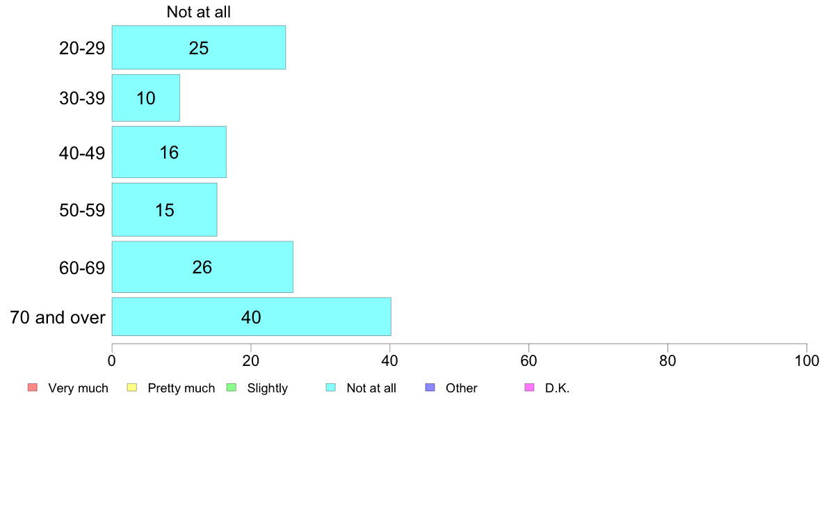The width and height of the screenshot is (826, 512).
Task: Click the green Slightly legend swatch
Action: coord(232,387)
